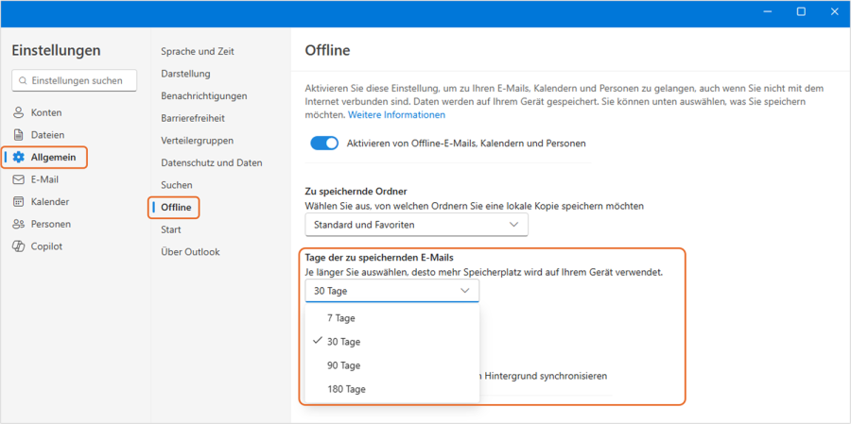
Task: Click the Personen people icon
Action: click(x=19, y=224)
